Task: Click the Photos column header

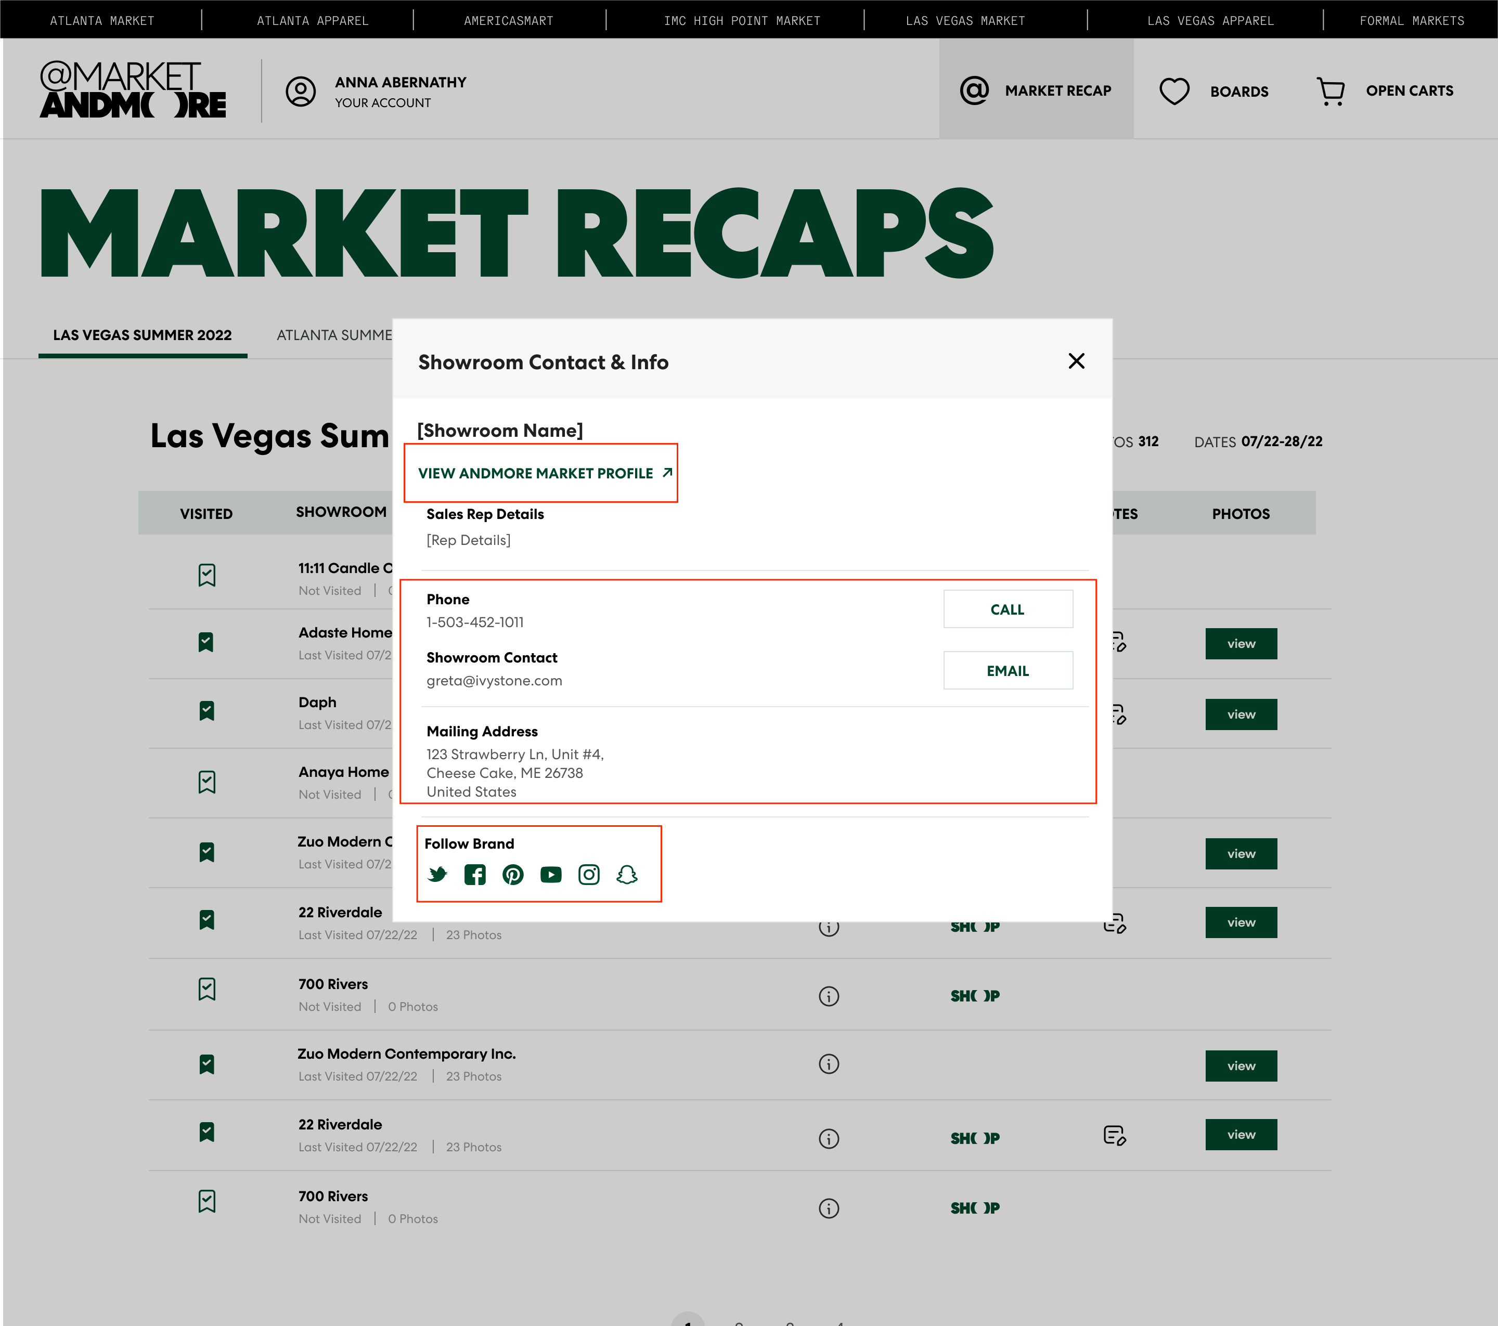Action: point(1241,514)
